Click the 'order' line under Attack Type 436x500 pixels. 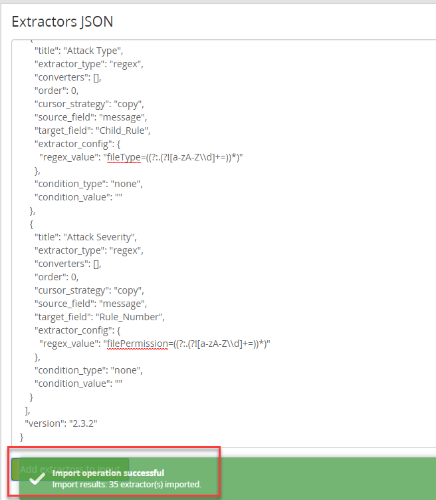pos(56,91)
